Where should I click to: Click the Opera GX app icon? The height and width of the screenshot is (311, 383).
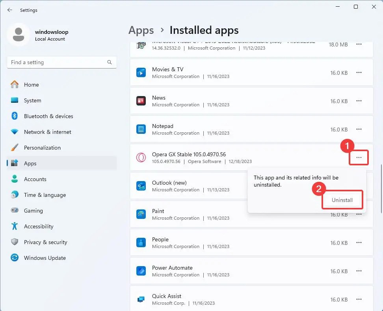point(141,157)
